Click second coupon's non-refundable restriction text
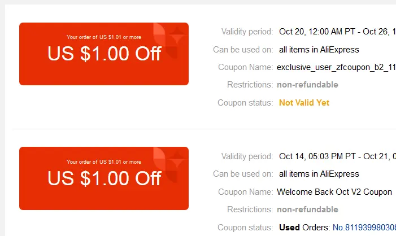The image size is (396, 236). 307,209
